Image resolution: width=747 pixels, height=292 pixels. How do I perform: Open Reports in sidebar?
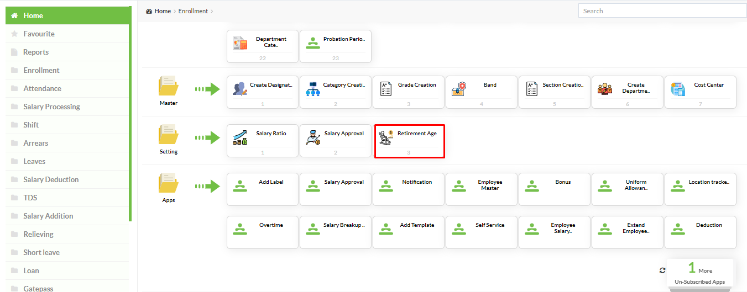tap(67, 52)
